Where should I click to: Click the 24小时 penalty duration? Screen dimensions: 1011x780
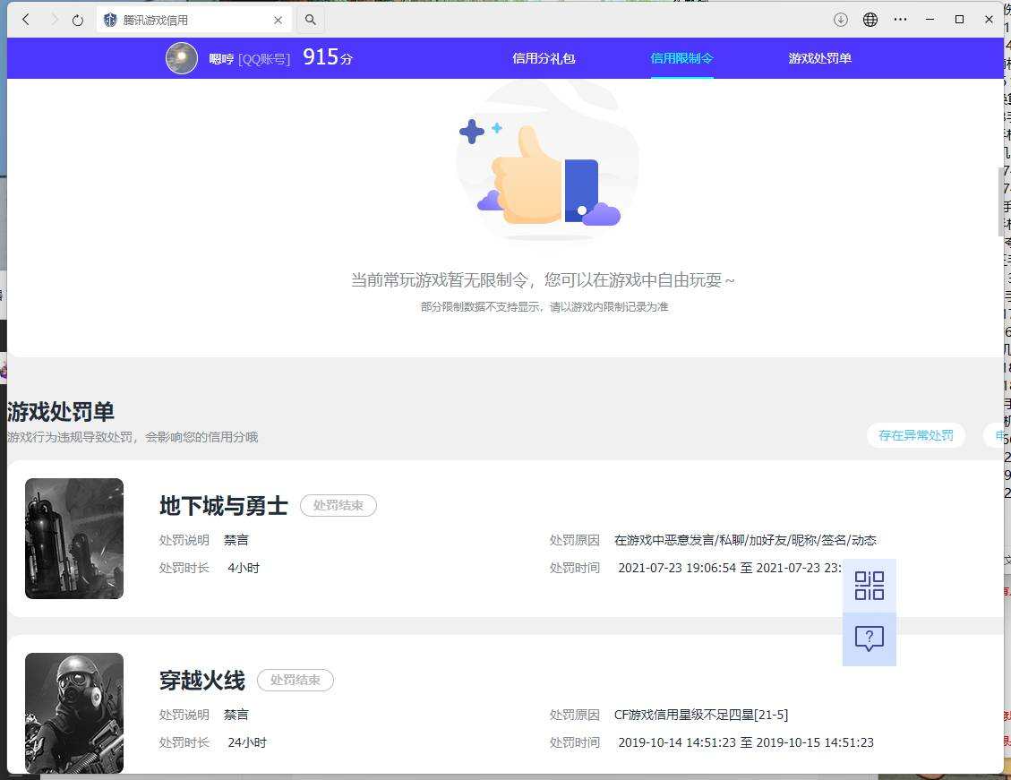pyautogui.click(x=247, y=742)
